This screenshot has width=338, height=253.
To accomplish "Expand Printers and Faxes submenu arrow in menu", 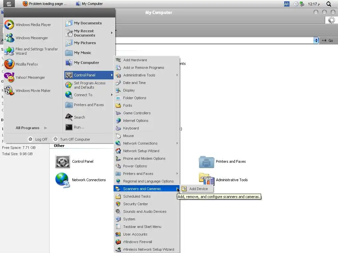I will click(177, 174).
